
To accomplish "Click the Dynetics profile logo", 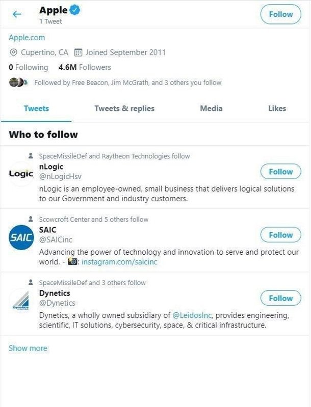I will pos(21,300).
